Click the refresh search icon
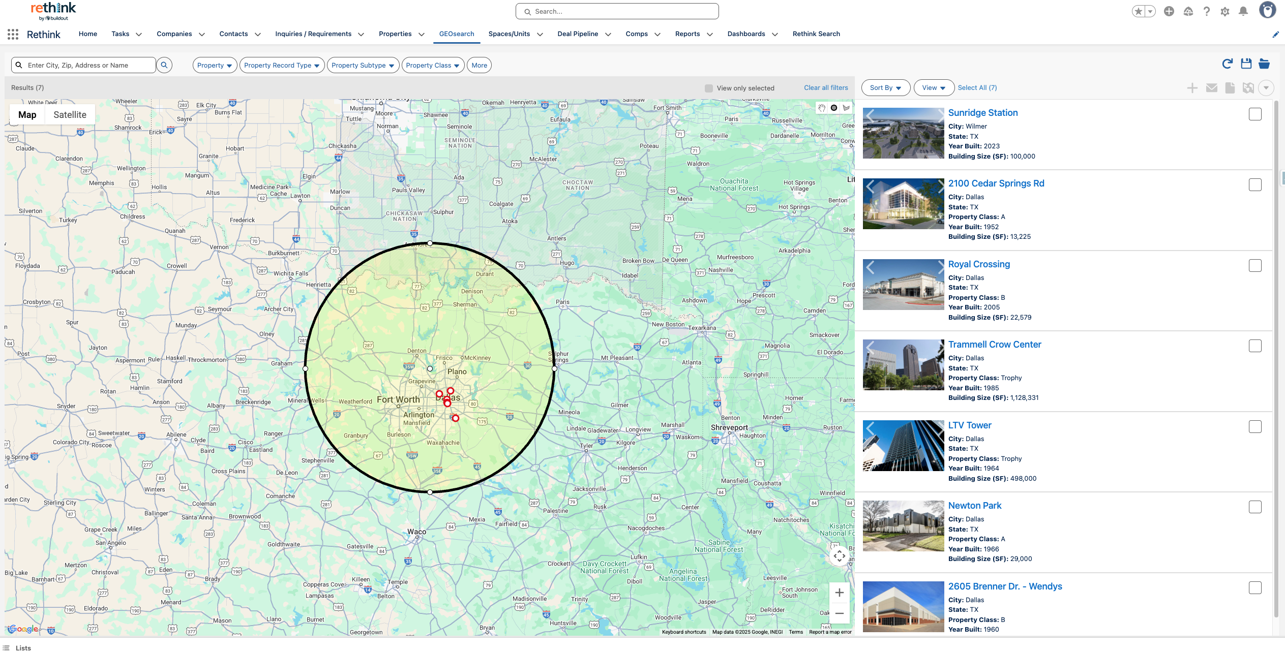This screenshot has width=1285, height=652. coord(1227,64)
